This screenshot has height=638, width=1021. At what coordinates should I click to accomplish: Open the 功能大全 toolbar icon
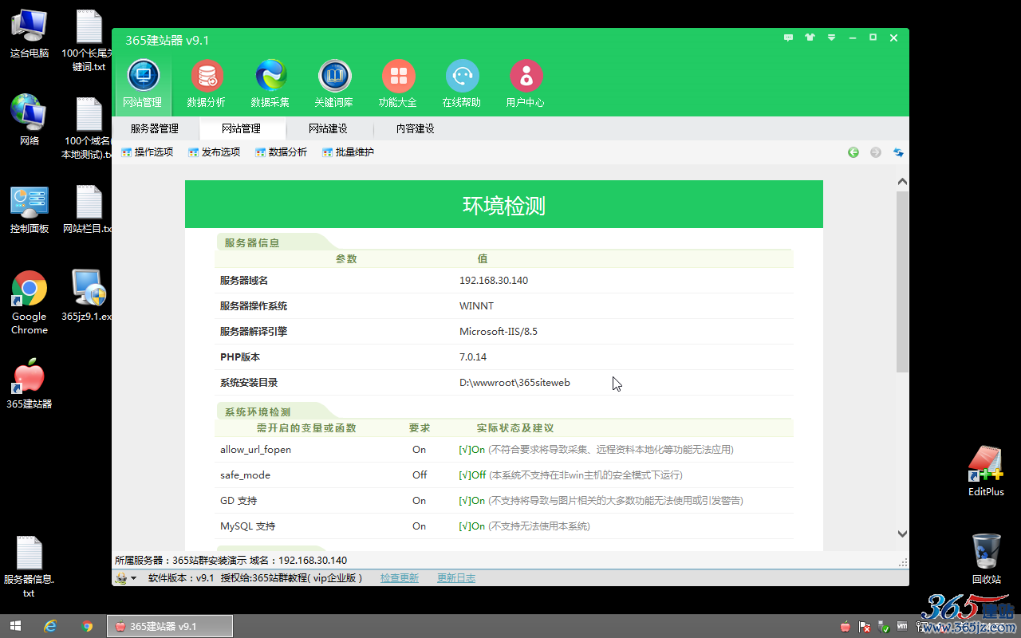(398, 83)
